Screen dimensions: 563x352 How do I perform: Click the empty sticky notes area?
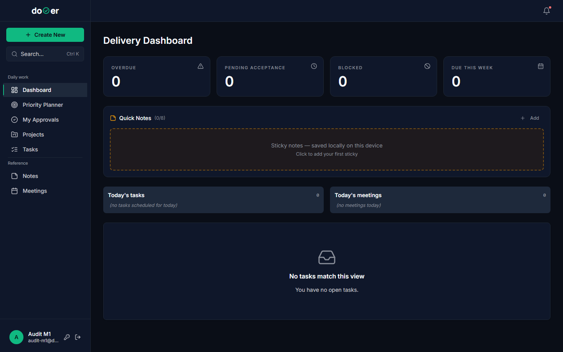pyautogui.click(x=327, y=149)
